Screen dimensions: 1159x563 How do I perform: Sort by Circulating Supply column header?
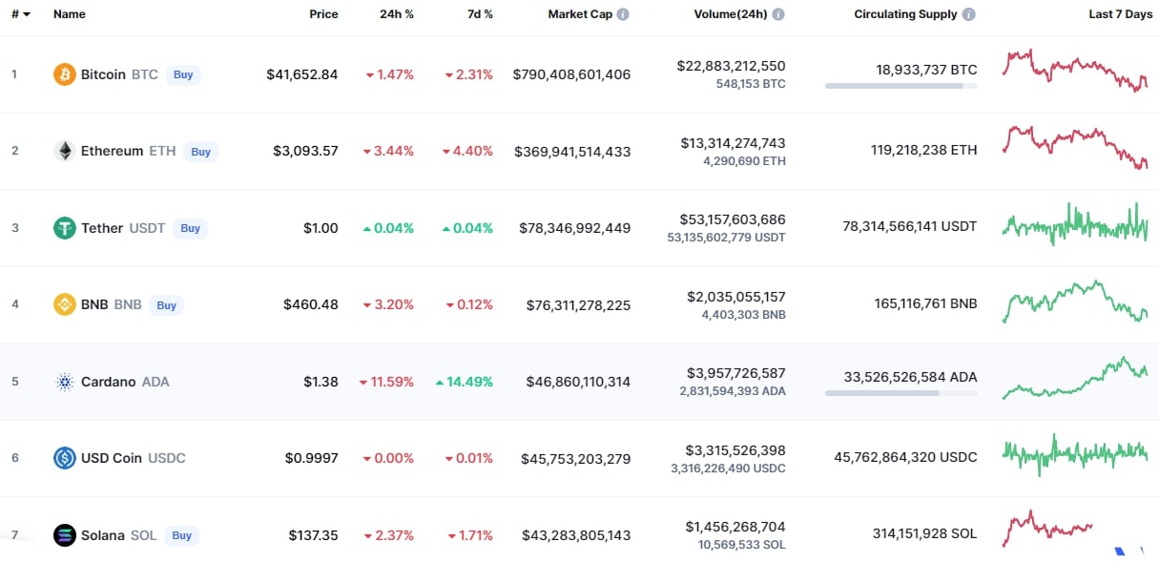pos(906,14)
